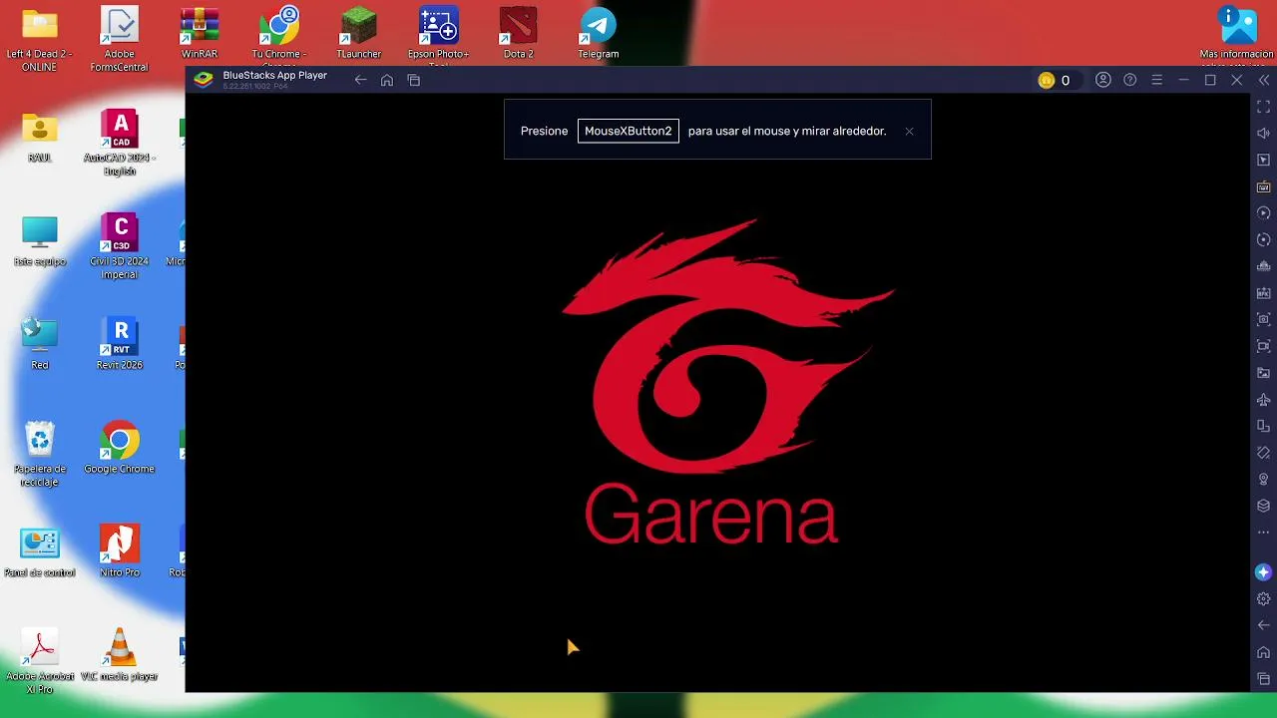Select the AutoCAD 2024 desktop shortcut
Viewport: 1277px width, 718px height.
point(120,143)
